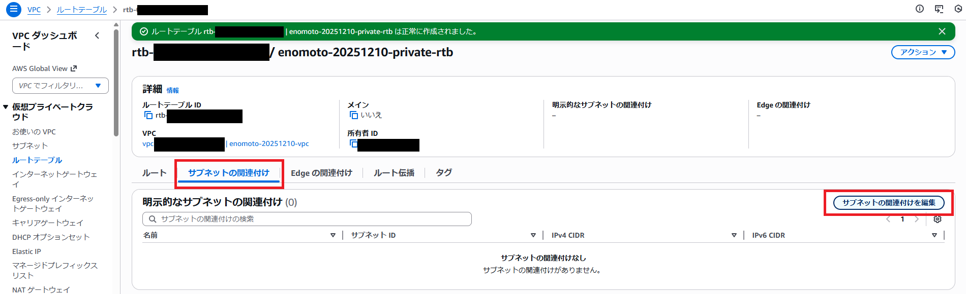Open the enomoto-20251210-vpc link
Image resolution: width=966 pixels, height=294 pixels.
(269, 143)
